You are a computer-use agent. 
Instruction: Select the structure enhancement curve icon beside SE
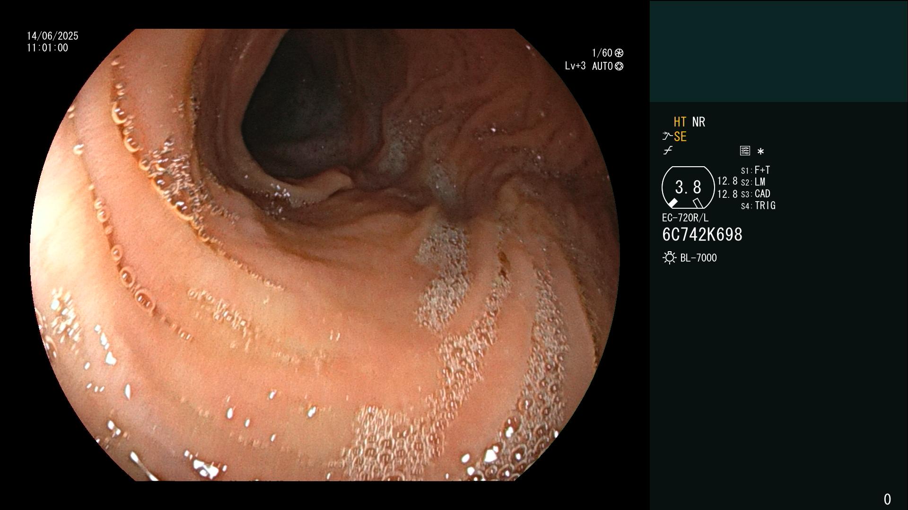coord(667,137)
